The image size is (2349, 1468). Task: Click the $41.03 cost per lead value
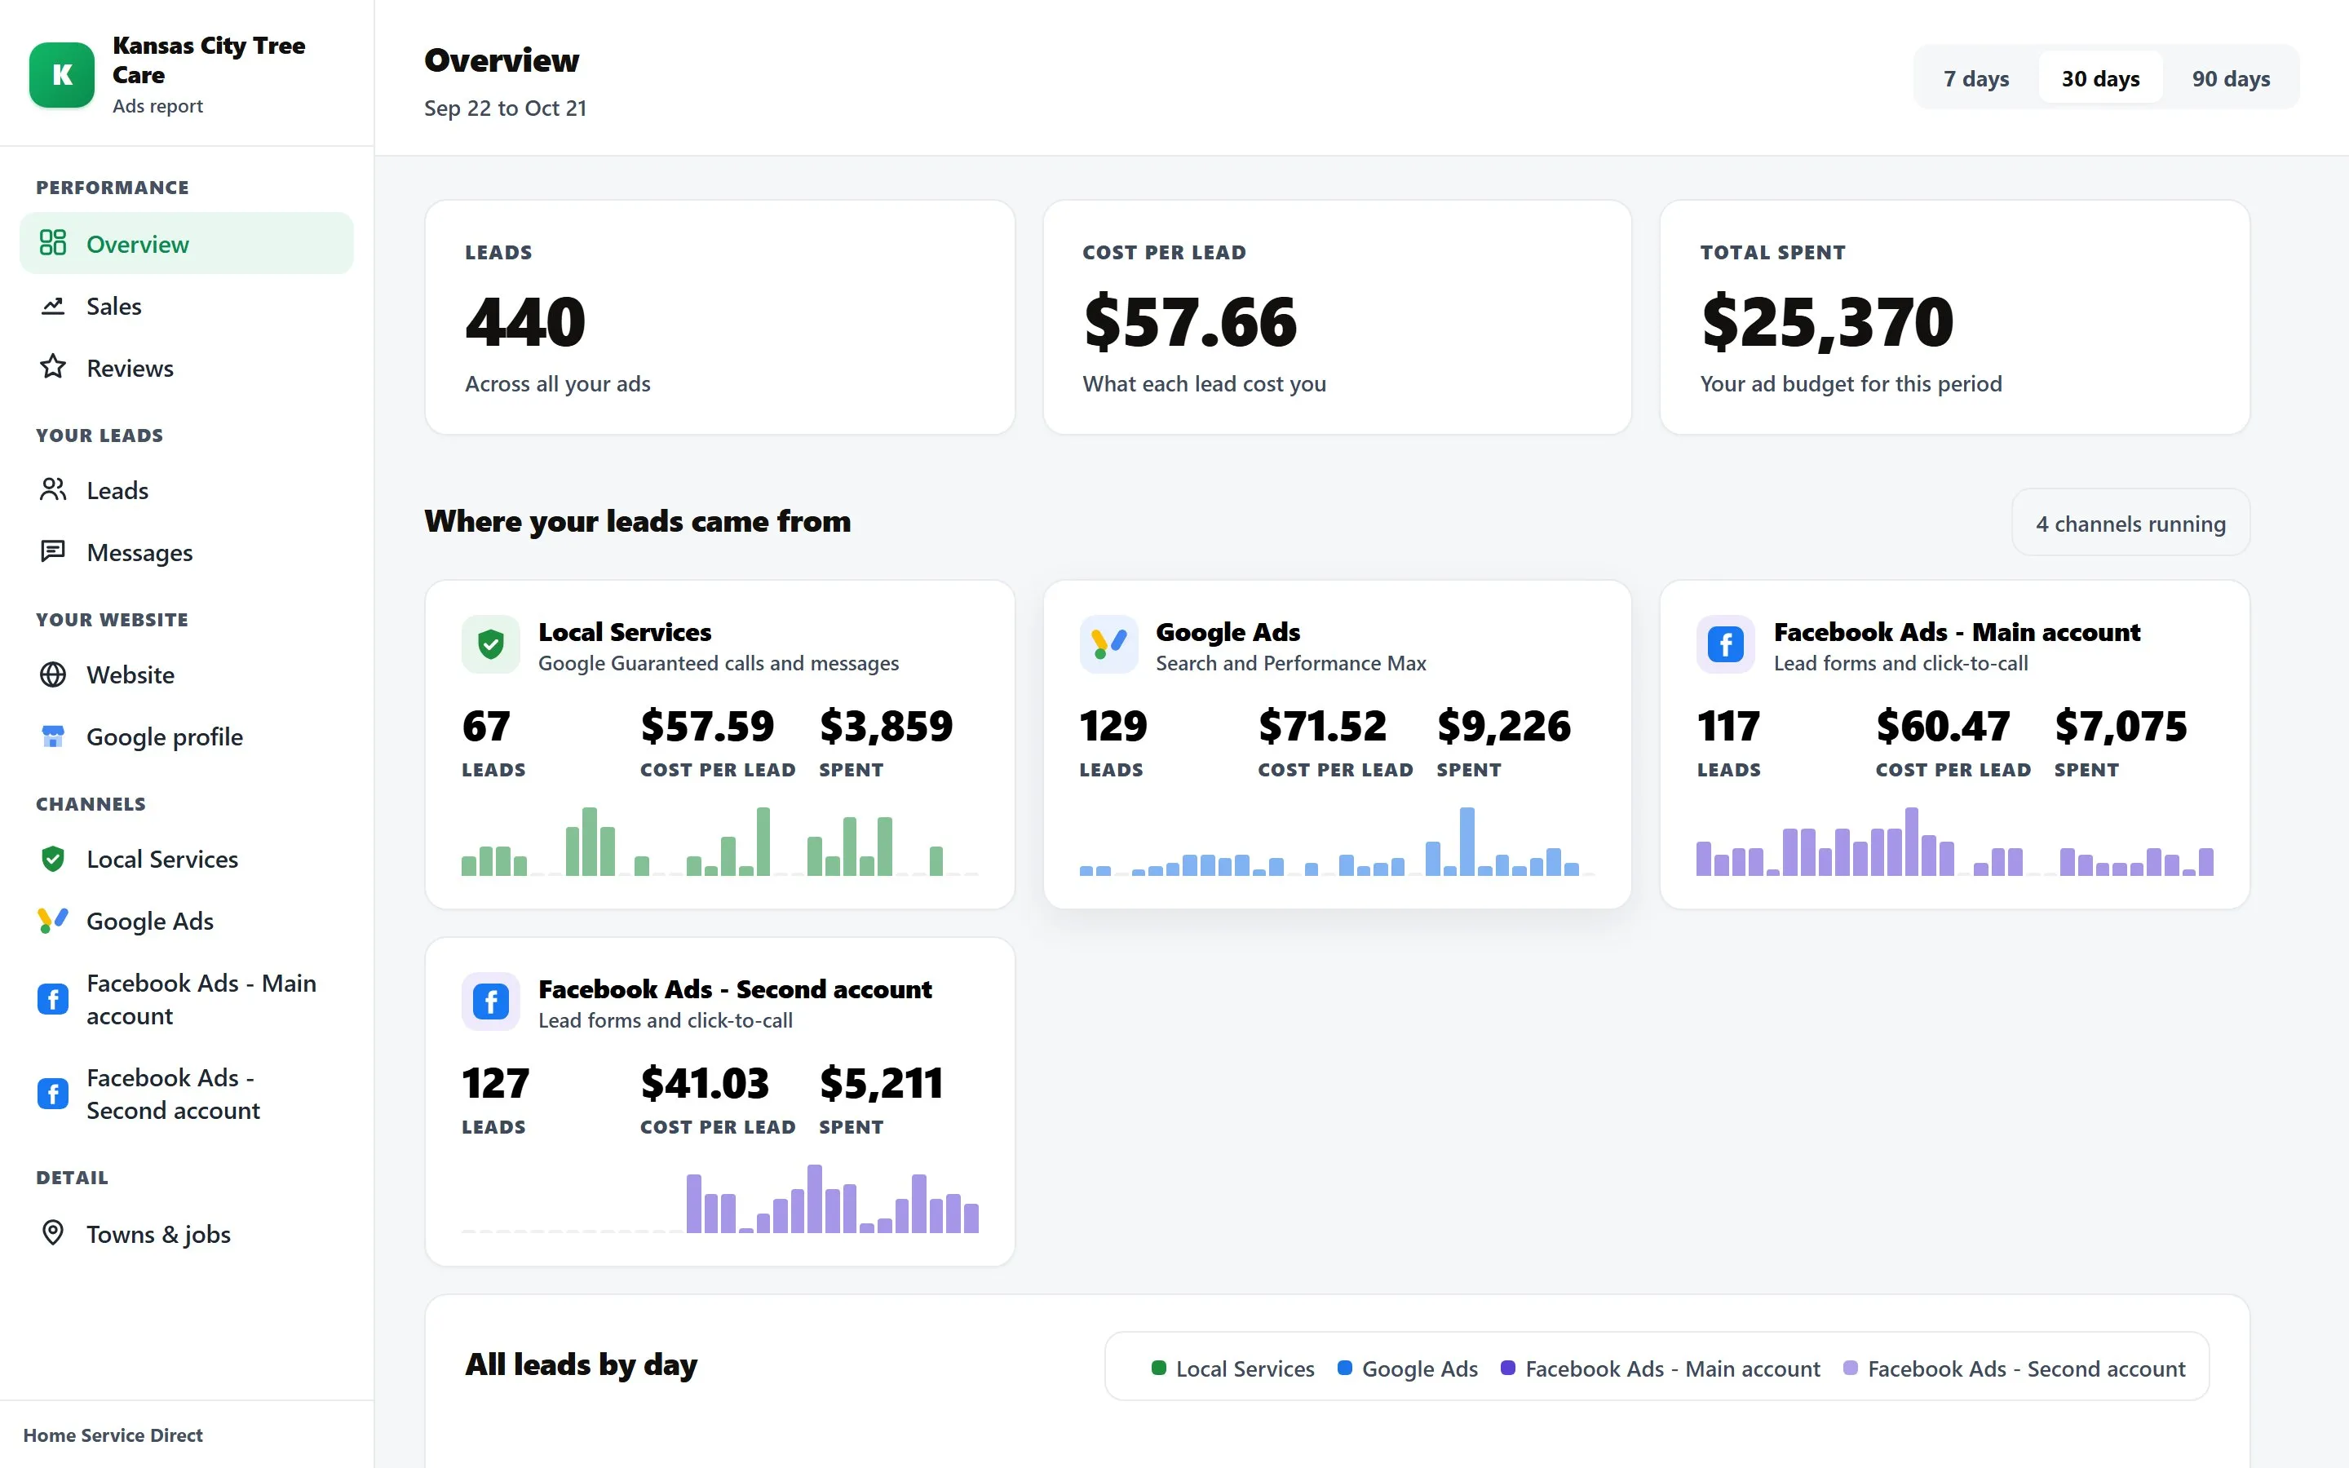pyautogui.click(x=705, y=1084)
